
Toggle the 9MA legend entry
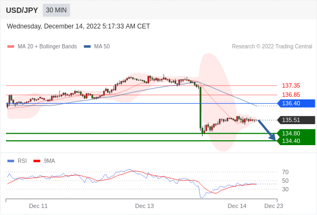tap(44, 161)
